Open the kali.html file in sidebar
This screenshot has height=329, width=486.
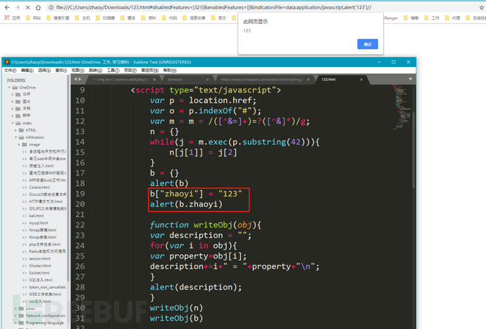coord(36,216)
